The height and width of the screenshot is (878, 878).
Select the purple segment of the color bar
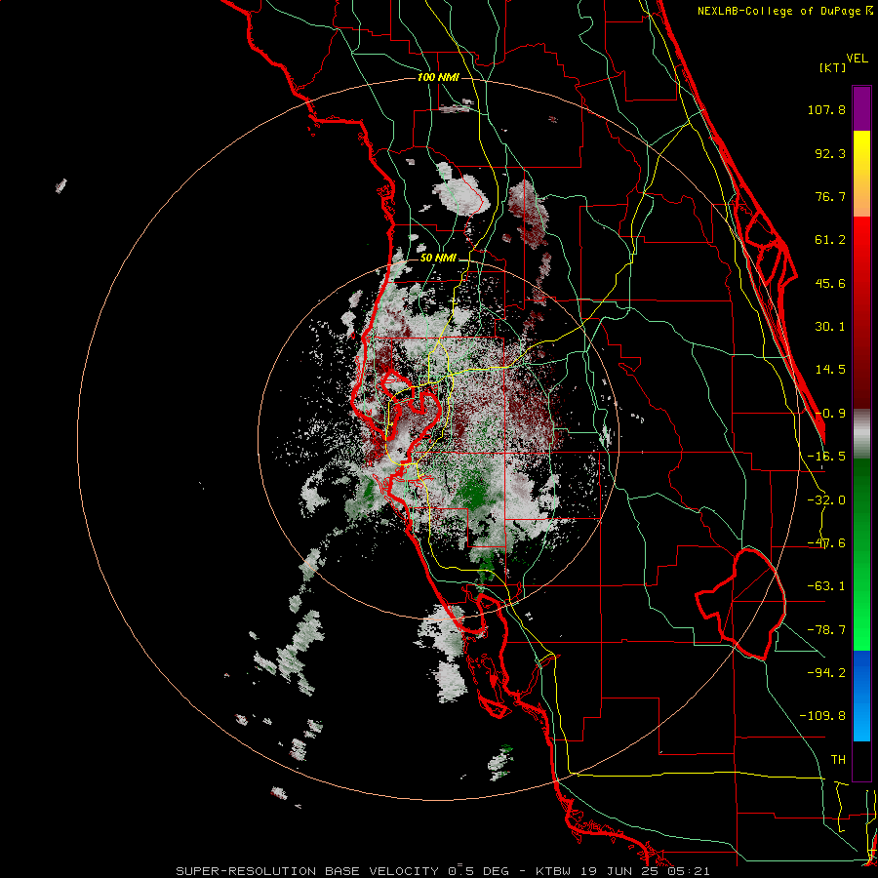click(x=861, y=108)
